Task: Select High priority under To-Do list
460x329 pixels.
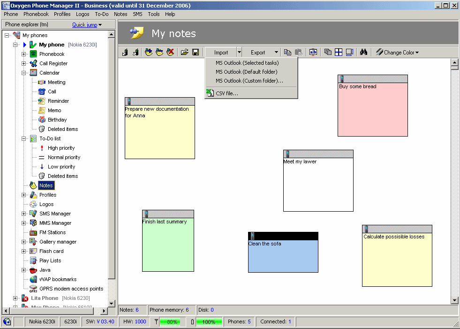Action: click(61, 148)
